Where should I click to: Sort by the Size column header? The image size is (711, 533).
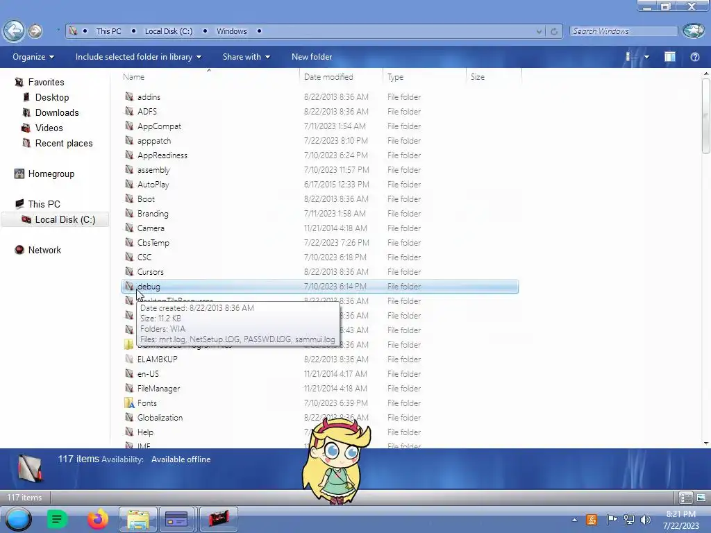tap(478, 76)
